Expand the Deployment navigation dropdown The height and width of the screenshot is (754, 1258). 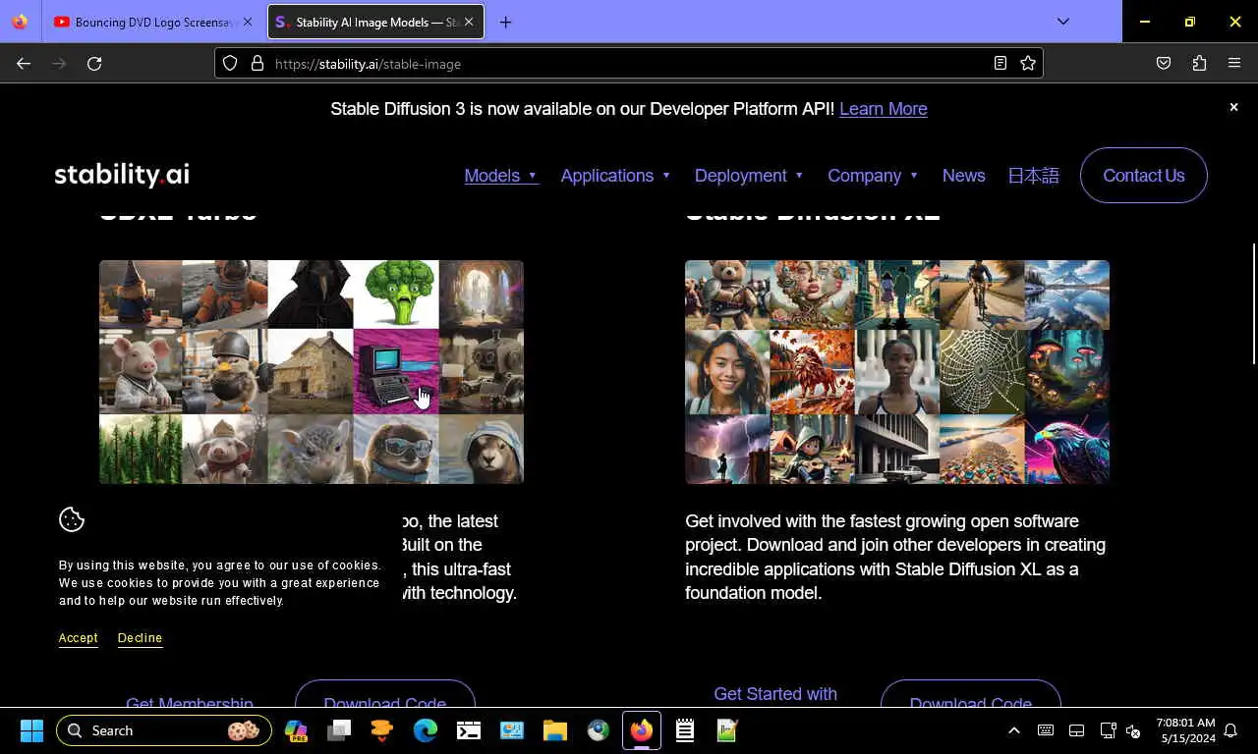pyautogui.click(x=749, y=176)
